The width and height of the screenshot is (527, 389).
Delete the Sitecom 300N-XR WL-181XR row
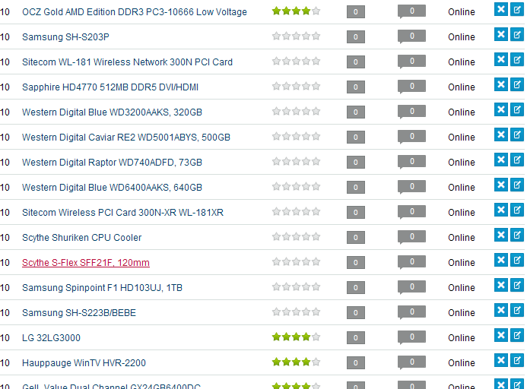click(501, 210)
